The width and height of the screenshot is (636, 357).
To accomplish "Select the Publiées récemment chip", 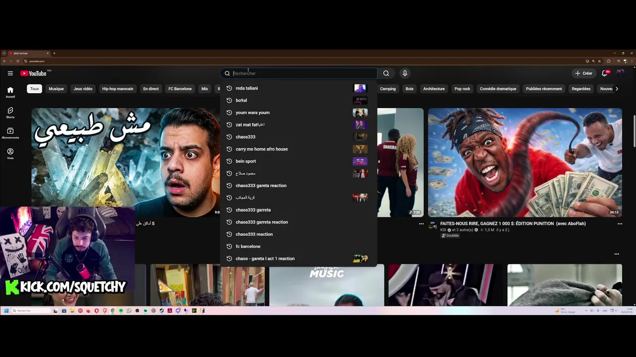I will click(x=544, y=89).
